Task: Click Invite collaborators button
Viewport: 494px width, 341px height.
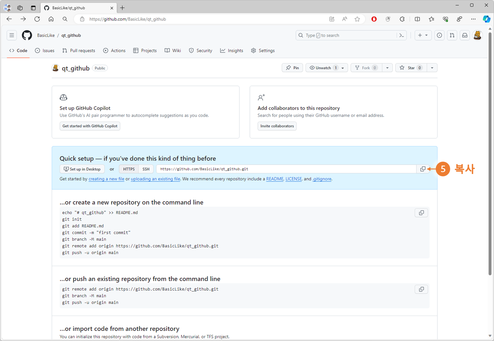Action: [277, 126]
